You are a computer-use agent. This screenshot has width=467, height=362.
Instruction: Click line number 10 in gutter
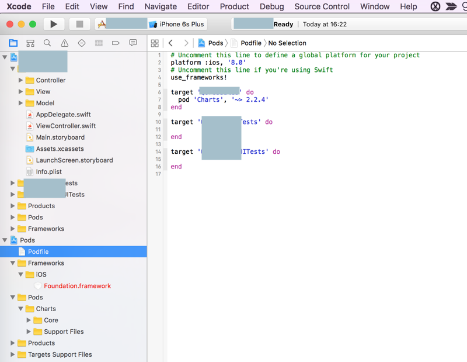click(x=158, y=122)
